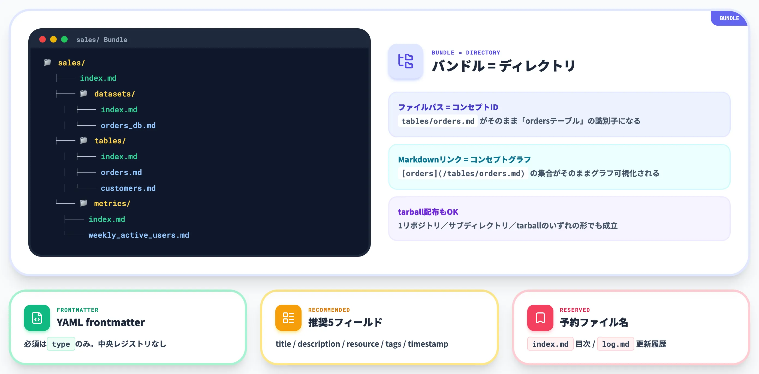Click the [orders](/tables/orders.md) code chip

click(463, 173)
